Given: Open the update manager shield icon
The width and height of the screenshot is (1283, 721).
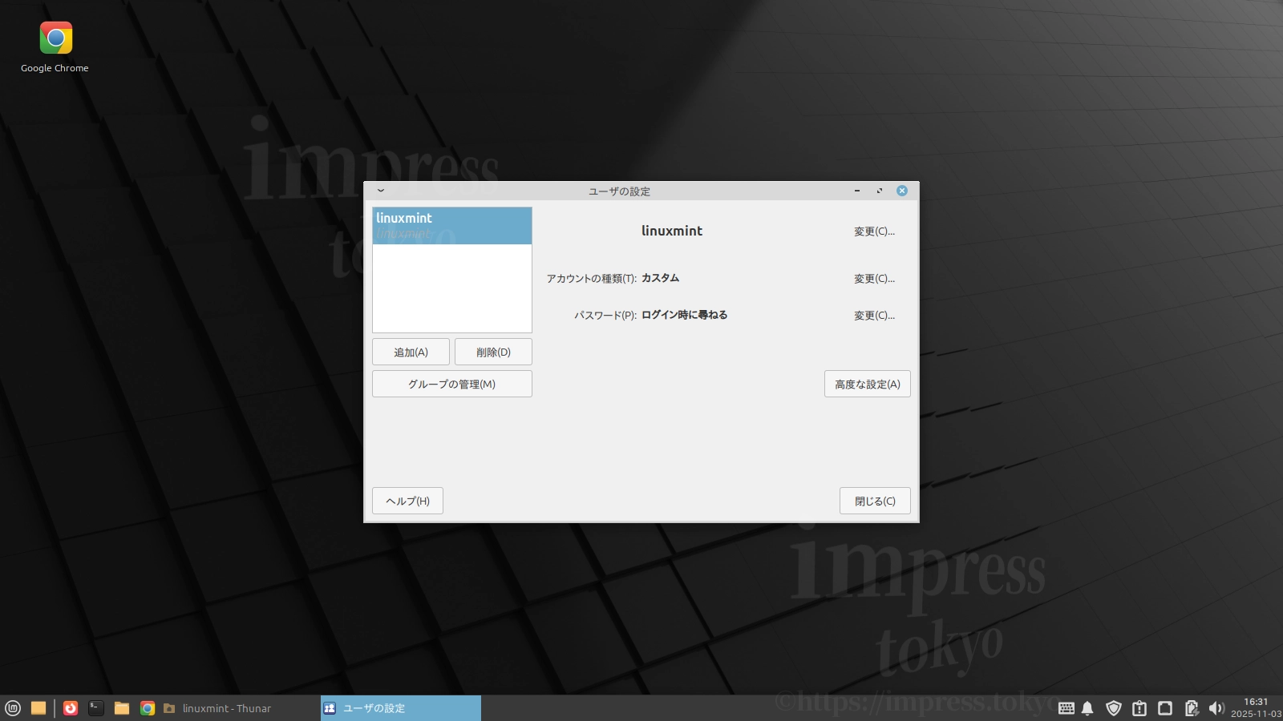Looking at the screenshot, I should pos(1114,708).
